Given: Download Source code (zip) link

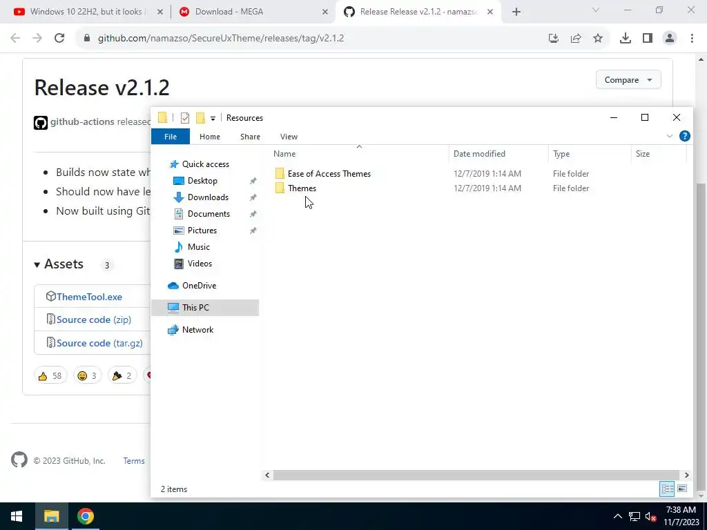Looking at the screenshot, I should [x=94, y=320].
